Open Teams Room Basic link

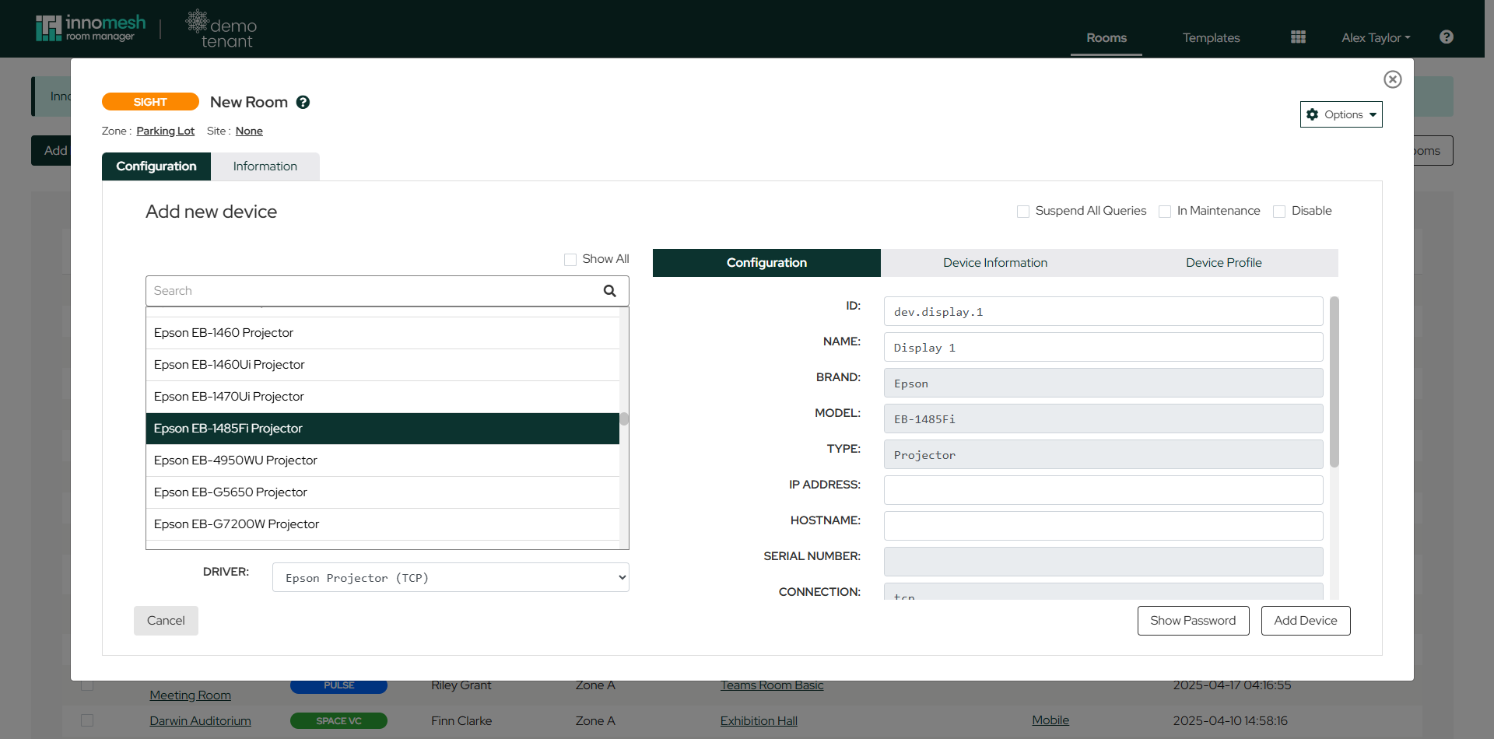click(772, 685)
